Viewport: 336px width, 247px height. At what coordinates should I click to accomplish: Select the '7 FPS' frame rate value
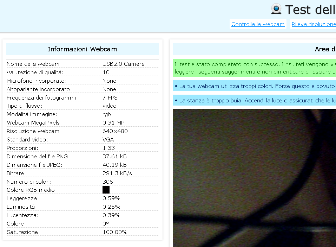coord(110,98)
